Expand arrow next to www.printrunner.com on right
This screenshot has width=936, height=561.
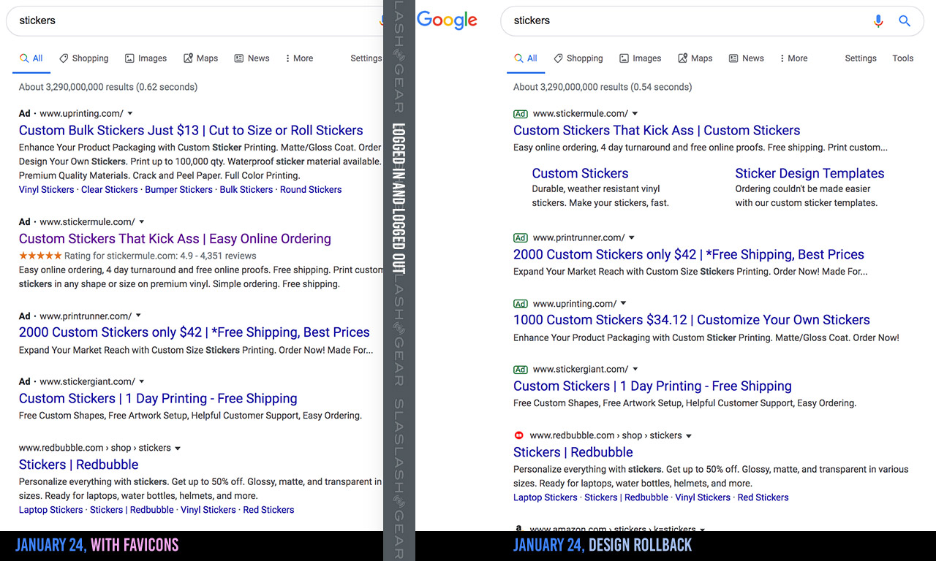[x=631, y=238]
